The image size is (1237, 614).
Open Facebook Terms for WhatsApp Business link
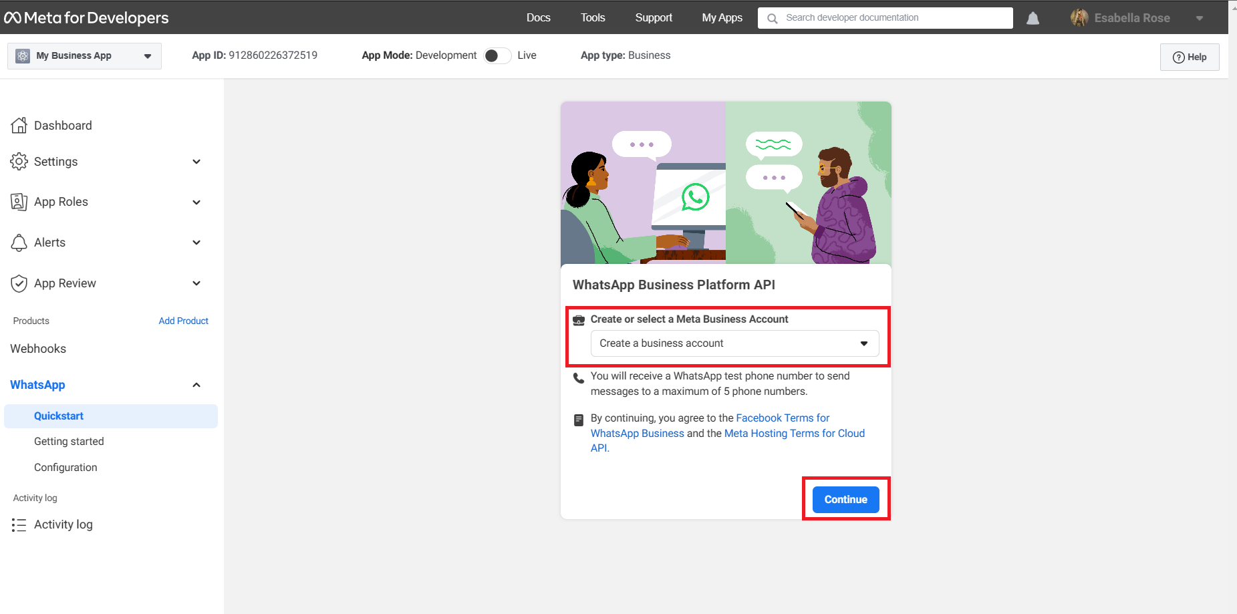coord(710,426)
